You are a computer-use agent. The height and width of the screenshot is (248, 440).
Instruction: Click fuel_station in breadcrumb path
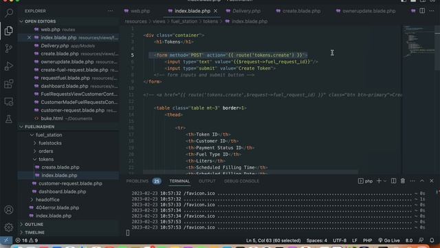(x=184, y=21)
